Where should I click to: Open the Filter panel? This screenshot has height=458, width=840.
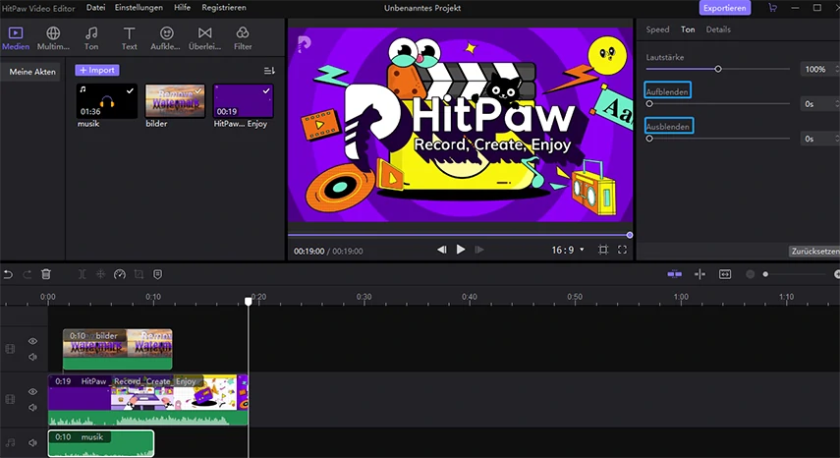243,33
